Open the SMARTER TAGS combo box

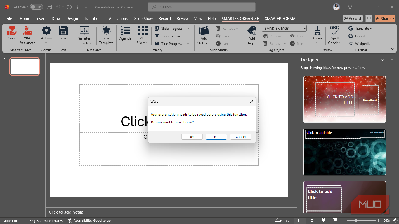[x=284, y=28]
